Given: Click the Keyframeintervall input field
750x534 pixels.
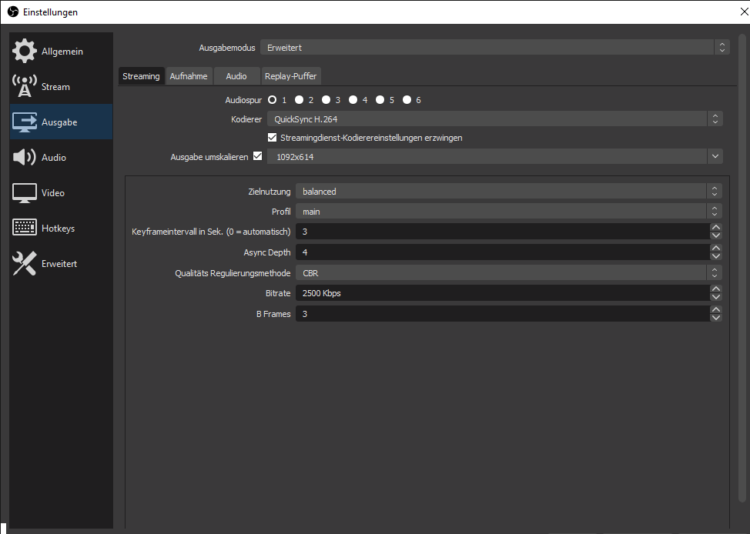Looking at the screenshot, I should pos(501,232).
